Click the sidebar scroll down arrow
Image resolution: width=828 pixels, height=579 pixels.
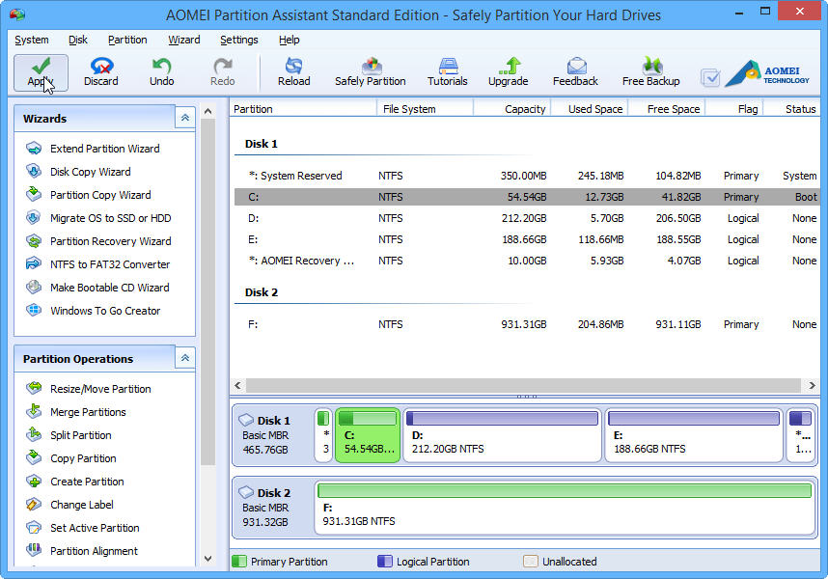pos(208,559)
